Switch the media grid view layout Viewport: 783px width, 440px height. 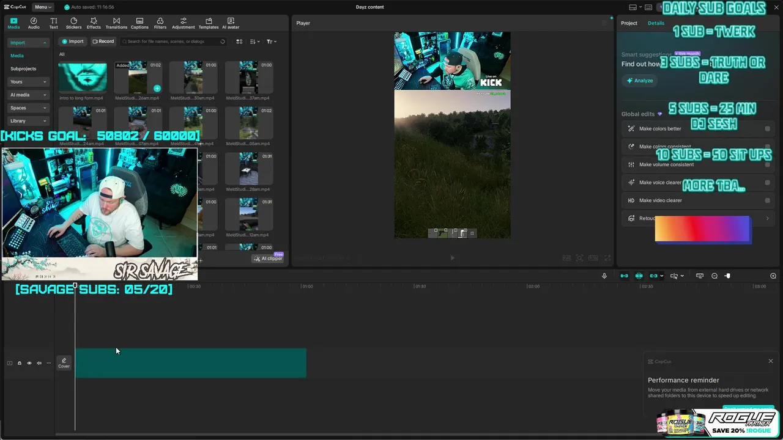tap(239, 42)
